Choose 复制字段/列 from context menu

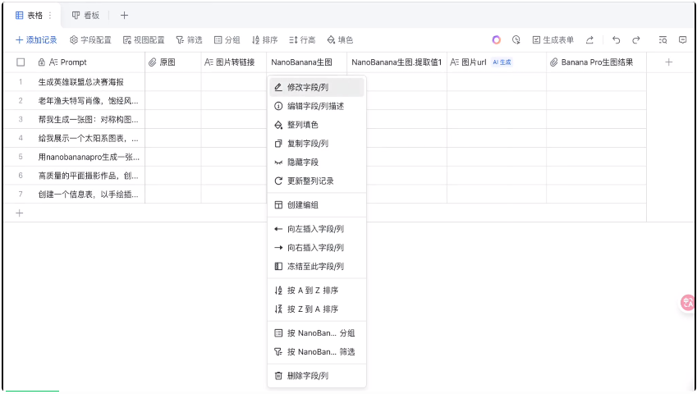[x=317, y=144]
